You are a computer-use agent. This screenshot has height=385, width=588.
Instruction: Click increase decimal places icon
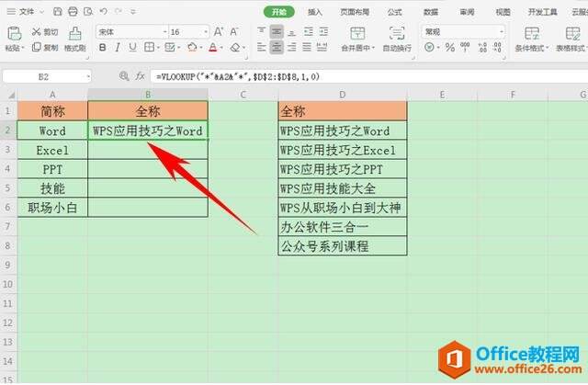click(x=482, y=47)
